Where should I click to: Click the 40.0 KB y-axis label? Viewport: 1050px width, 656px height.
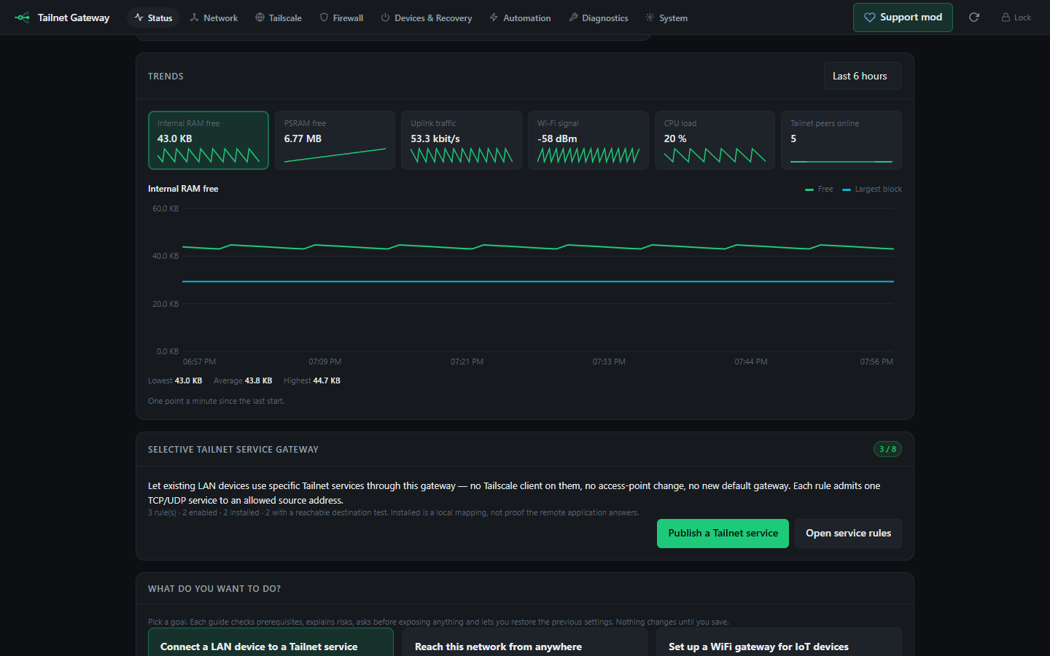pyautogui.click(x=166, y=256)
